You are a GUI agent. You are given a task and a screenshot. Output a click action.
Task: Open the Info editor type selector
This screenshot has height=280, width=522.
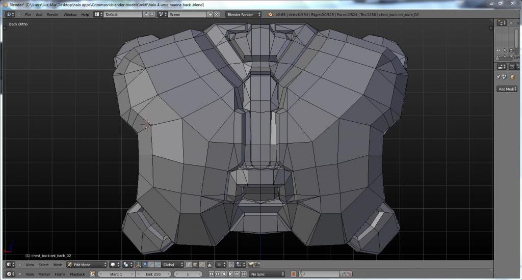coord(10,15)
